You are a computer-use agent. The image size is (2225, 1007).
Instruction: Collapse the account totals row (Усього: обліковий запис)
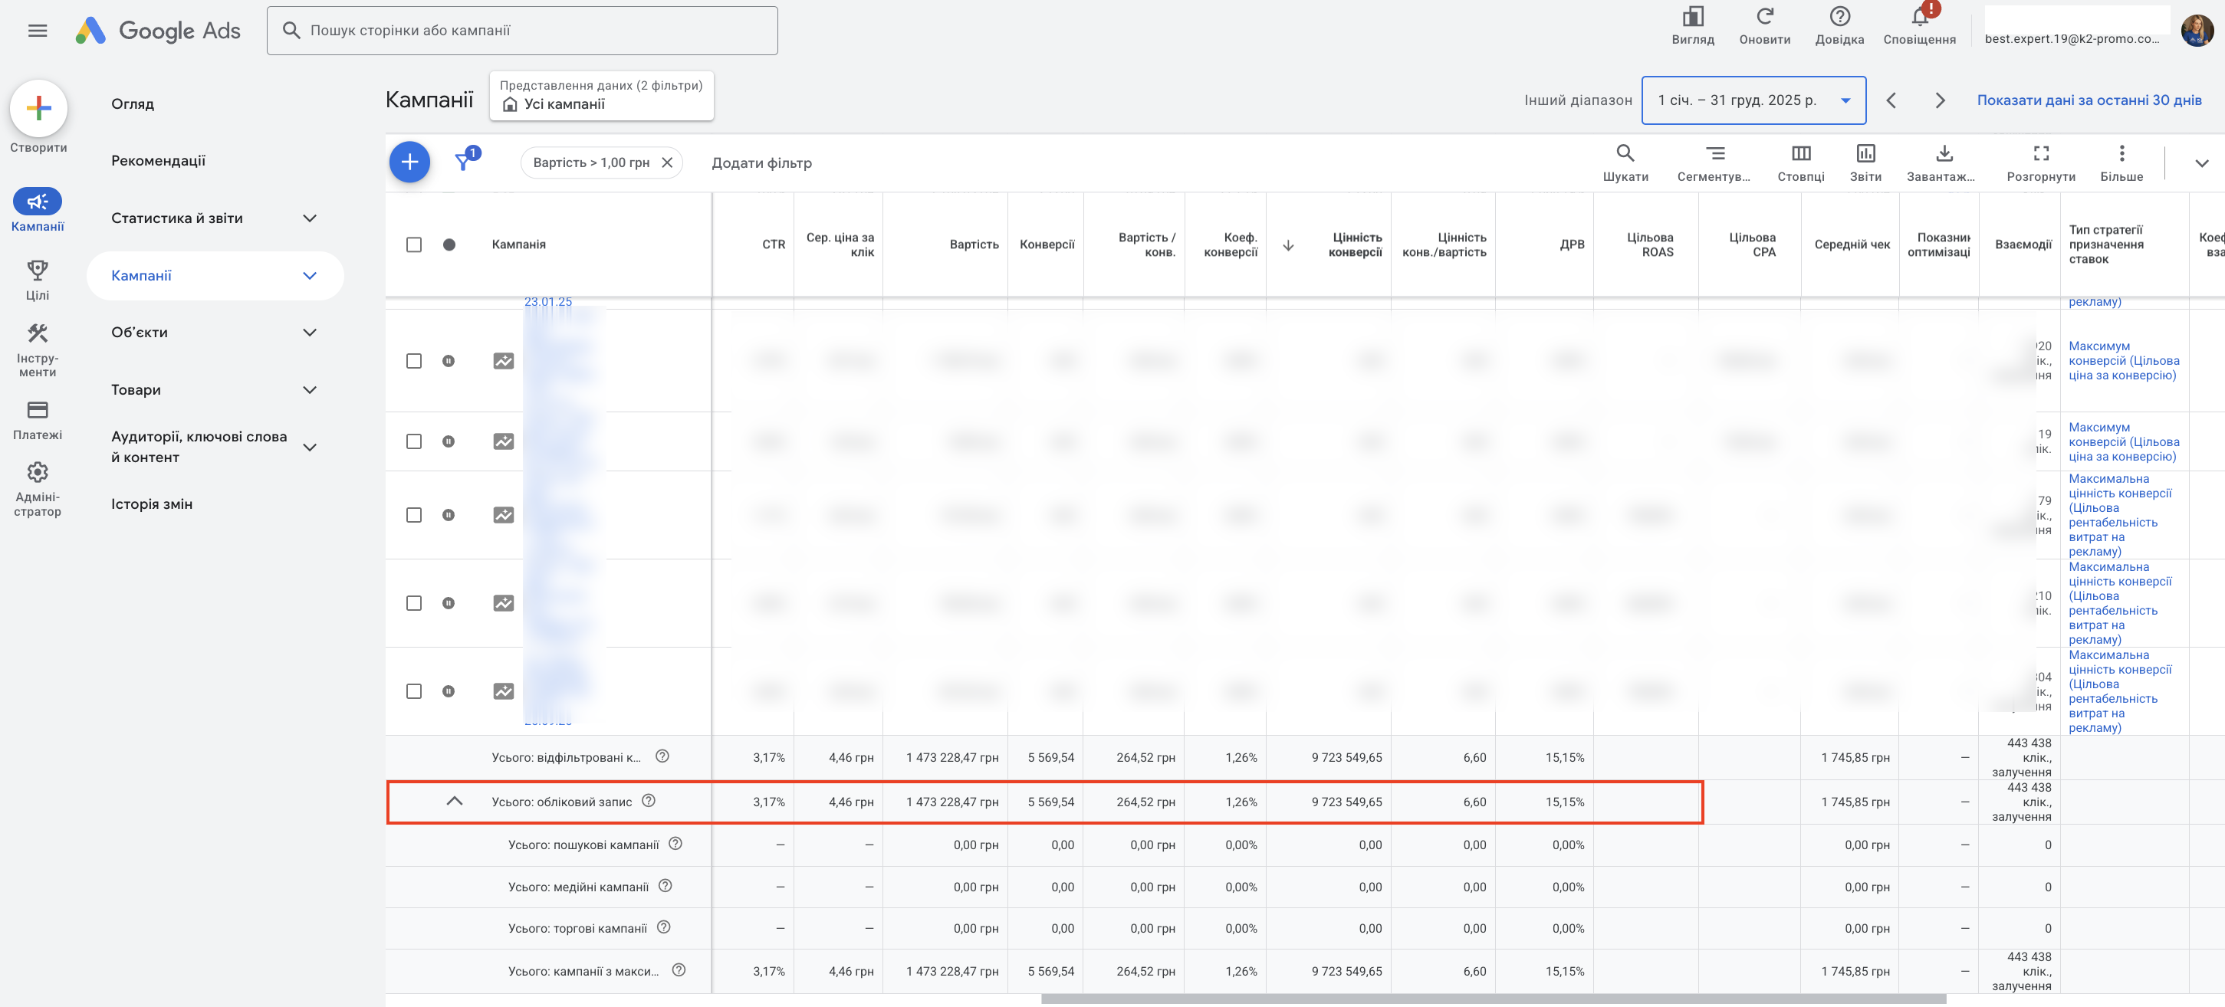[x=455, y=802]
